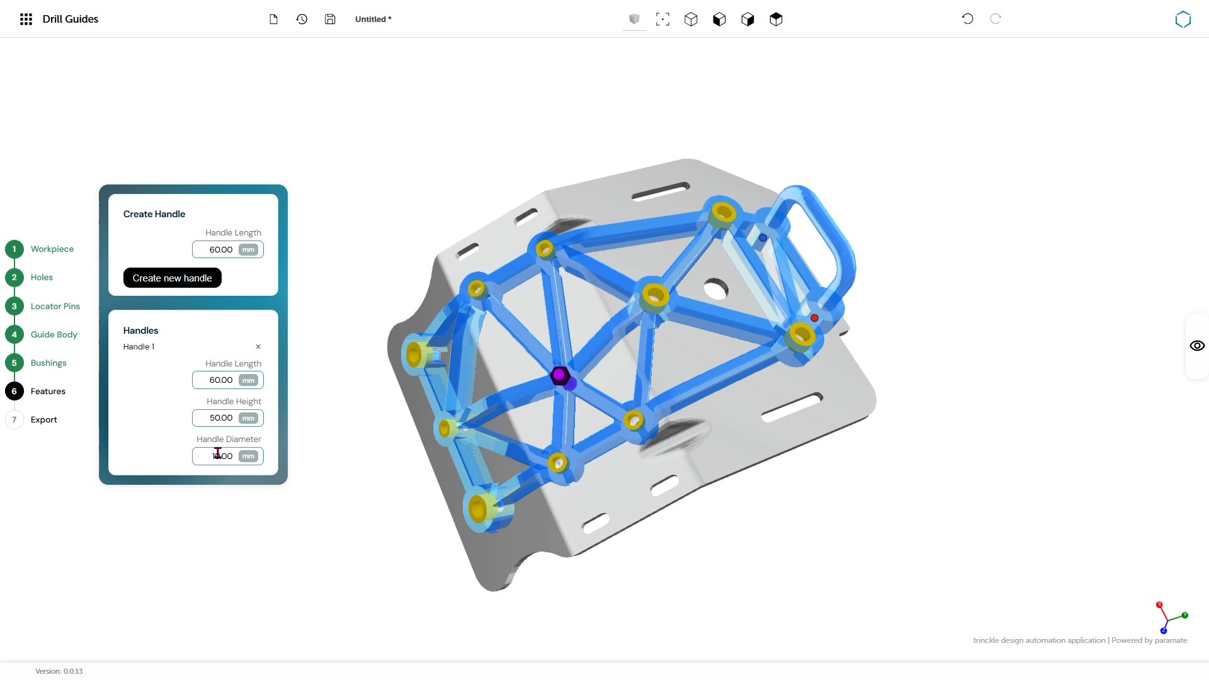Open the apps grid menu

coord(26,19)
